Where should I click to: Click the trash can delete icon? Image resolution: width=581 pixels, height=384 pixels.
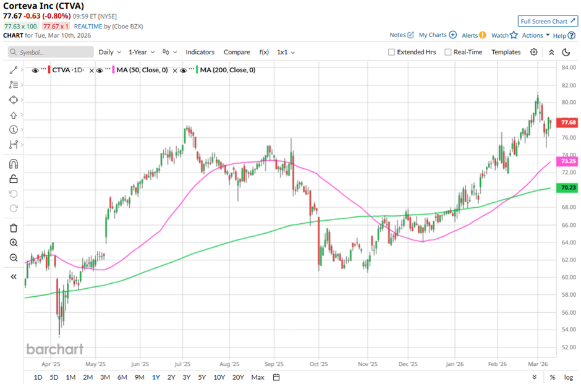click(x=14, y=228)
